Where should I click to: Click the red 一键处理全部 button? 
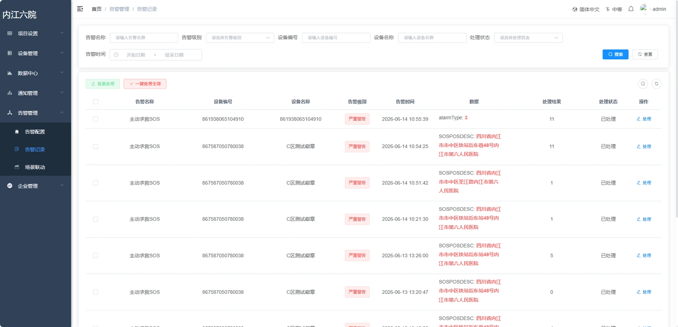pyautogui.click(x=145, y=84)
